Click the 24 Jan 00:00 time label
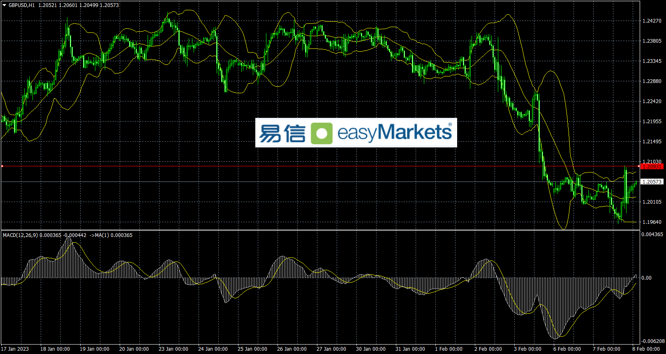The width and height of the screenshot is (666, 354). pos(213,349)
